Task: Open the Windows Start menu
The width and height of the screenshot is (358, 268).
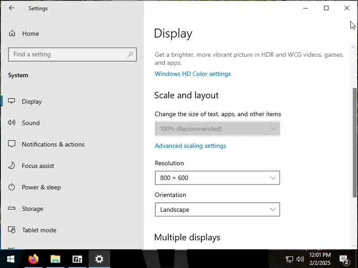Action: click(x=11, y=259)
